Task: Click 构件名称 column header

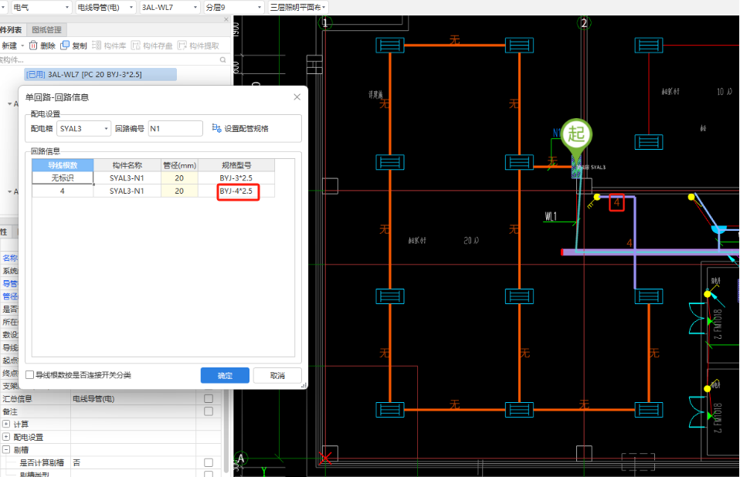Action: 127,165
